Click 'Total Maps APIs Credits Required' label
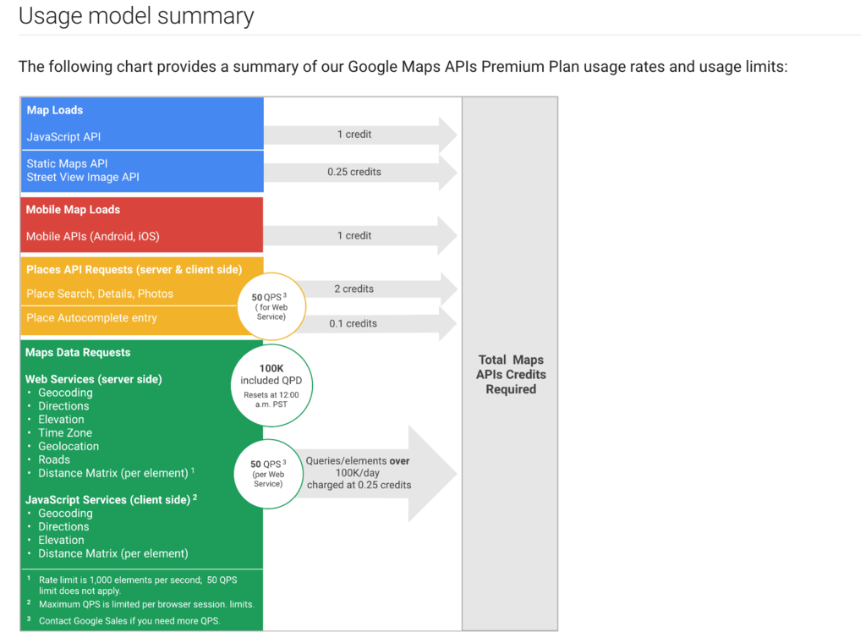Image resolution: width=866 pixels, height=638 pixels. (511, 375)
